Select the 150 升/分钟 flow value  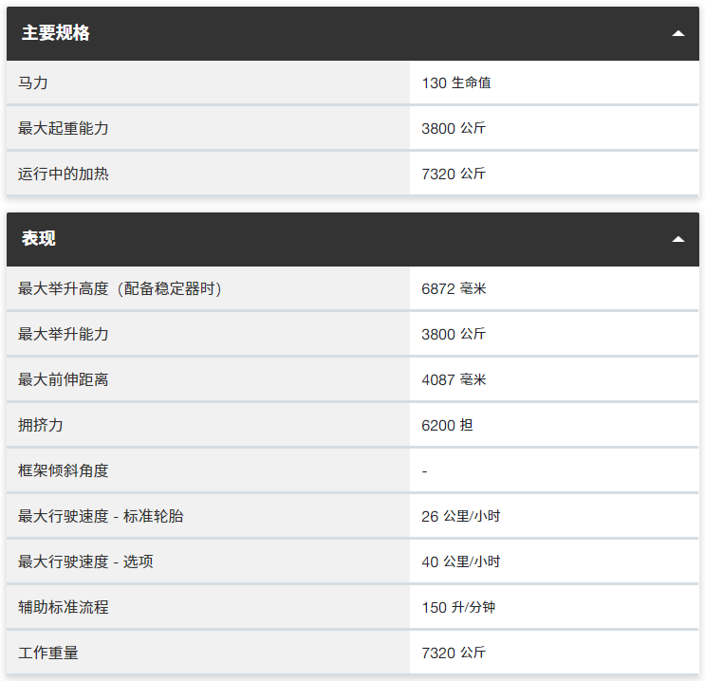(458, 607)
